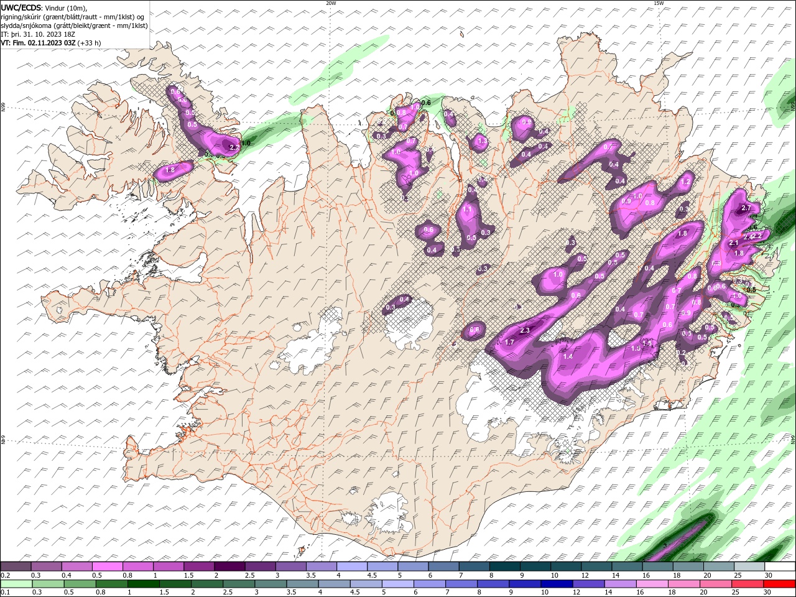Click the dark purple 2 snow legend swatch

click(x=229, y=566)
